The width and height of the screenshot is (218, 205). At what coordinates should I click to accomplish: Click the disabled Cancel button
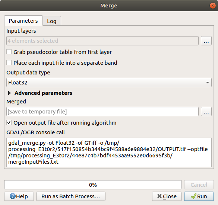point(199,185)
